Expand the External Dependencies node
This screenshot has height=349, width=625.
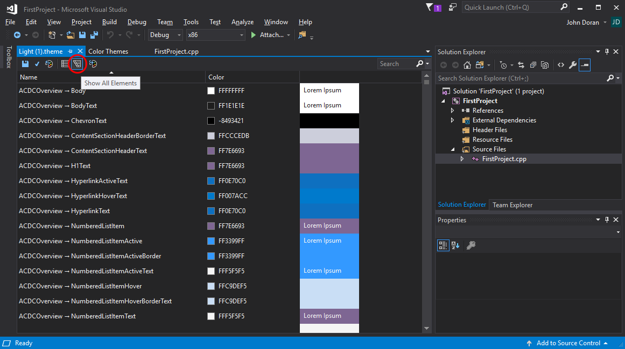(452, 120)
